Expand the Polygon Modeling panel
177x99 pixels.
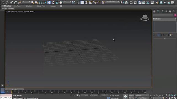(x=8, y=9)
